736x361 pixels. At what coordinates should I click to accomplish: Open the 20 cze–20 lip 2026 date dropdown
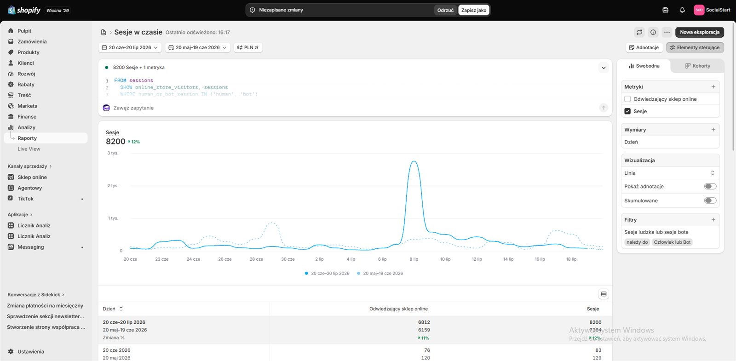130,47
